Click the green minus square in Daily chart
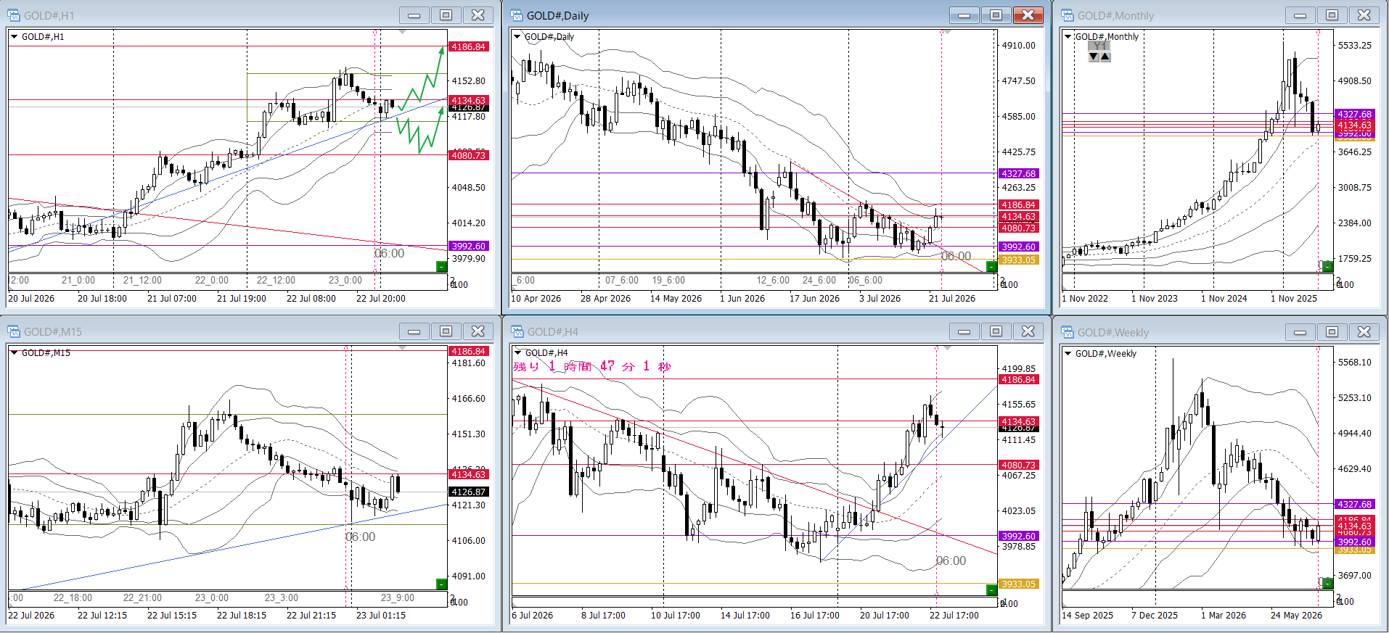Screen dimensions: 1389x633 click(x=991, y=267)
